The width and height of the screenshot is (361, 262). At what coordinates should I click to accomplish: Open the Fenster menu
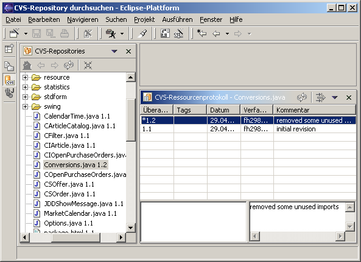click(x=211, y=19)
